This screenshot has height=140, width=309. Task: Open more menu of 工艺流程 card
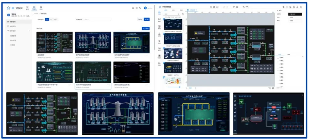70,55
